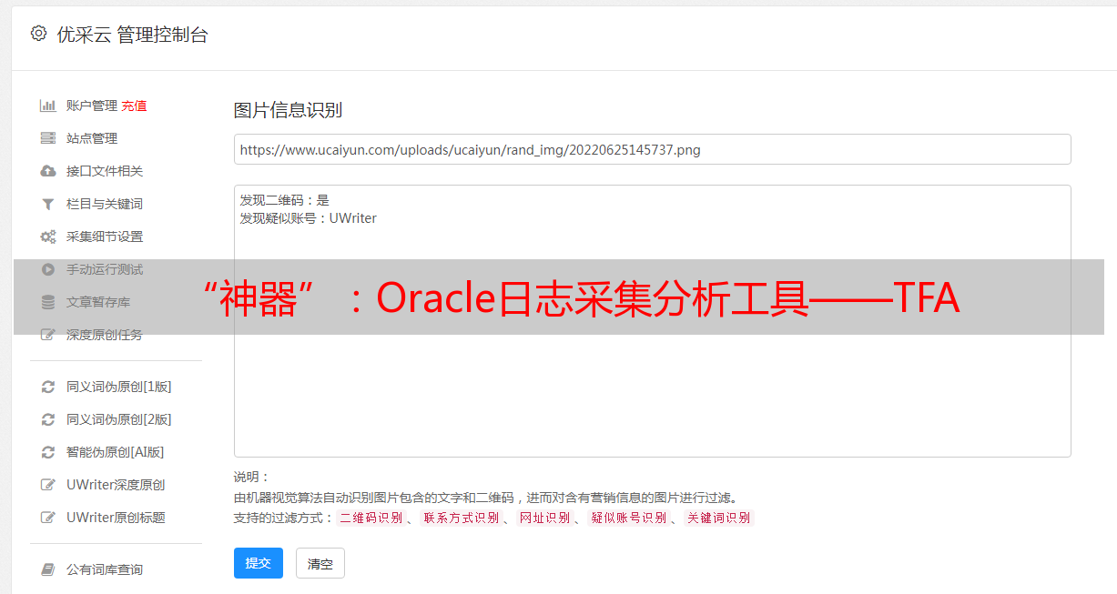Click the database icon for 文章暂存库

click(x=48, y=302)
